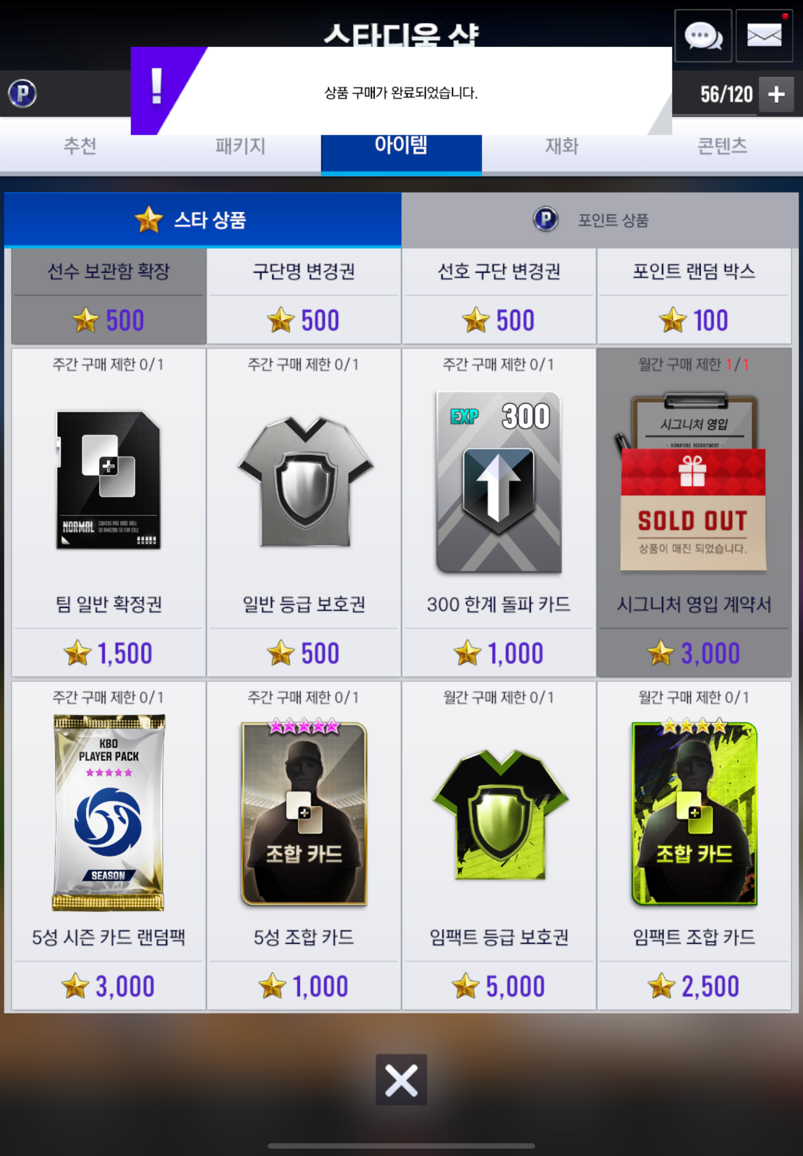Select the 5-star combination card image
The width and height of the screenshot is (803, 1156).
pos(304,812)
